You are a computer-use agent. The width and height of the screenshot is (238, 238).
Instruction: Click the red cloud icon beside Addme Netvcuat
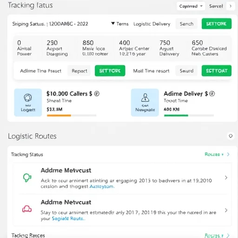[27, 209]
